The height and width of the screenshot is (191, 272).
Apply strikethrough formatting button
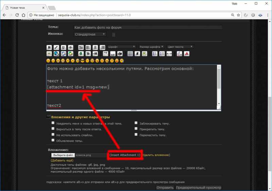(x=70, y=47)
